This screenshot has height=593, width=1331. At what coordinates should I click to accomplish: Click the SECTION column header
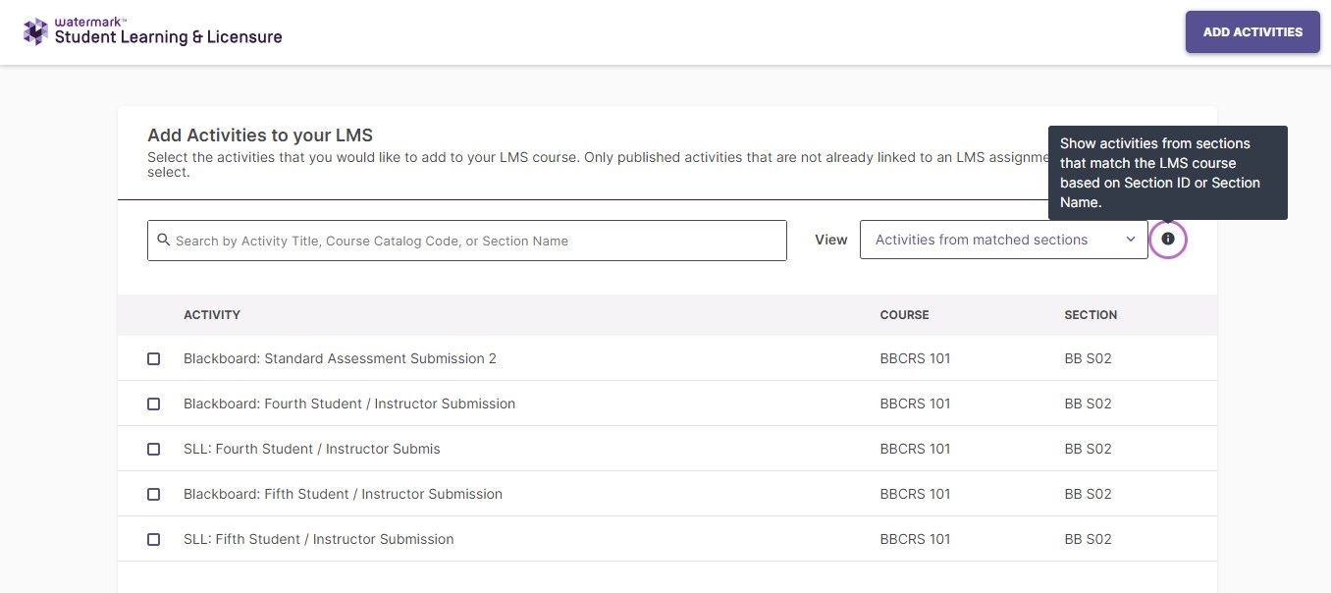(1091, 315)
